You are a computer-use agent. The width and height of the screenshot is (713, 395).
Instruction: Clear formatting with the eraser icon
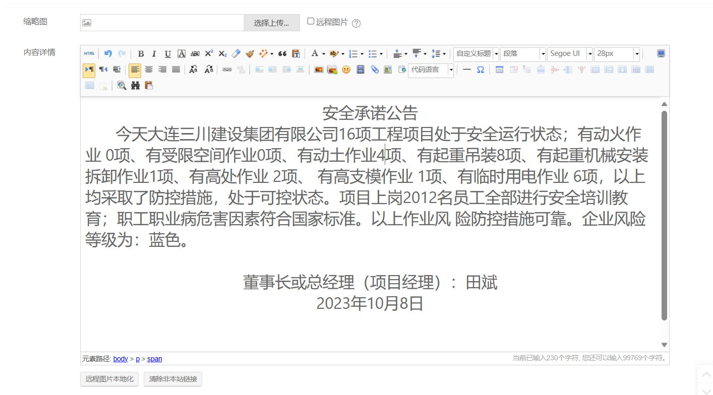[x=236, y=53]
